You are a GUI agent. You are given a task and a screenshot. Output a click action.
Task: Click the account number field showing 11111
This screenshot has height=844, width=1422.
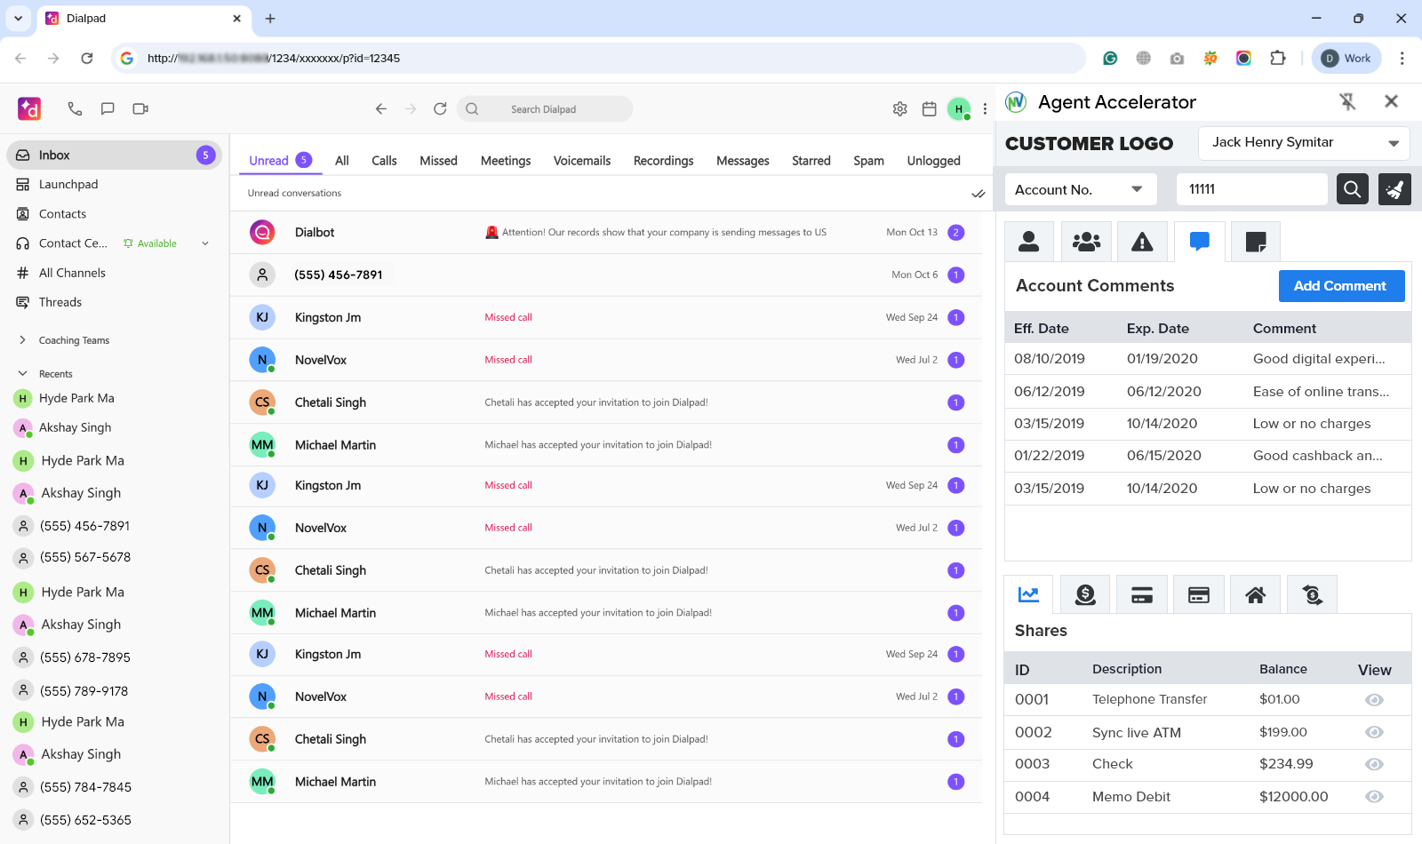tap(1251, 189)
